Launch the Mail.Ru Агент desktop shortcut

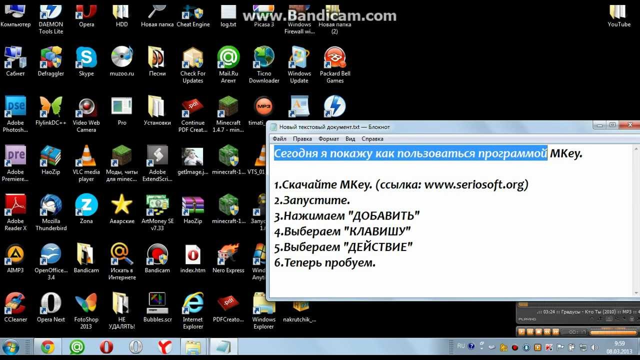[228, 65]
